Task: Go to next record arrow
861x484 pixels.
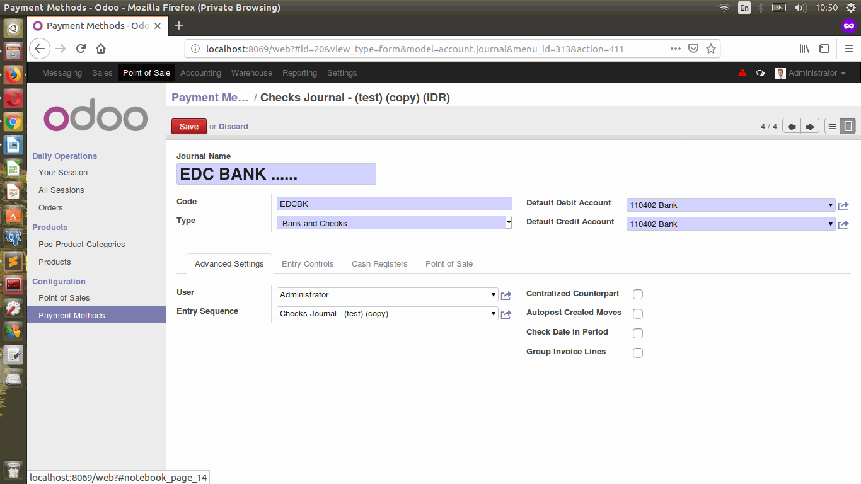Action: pyautogui.click(x=811, y=127)
